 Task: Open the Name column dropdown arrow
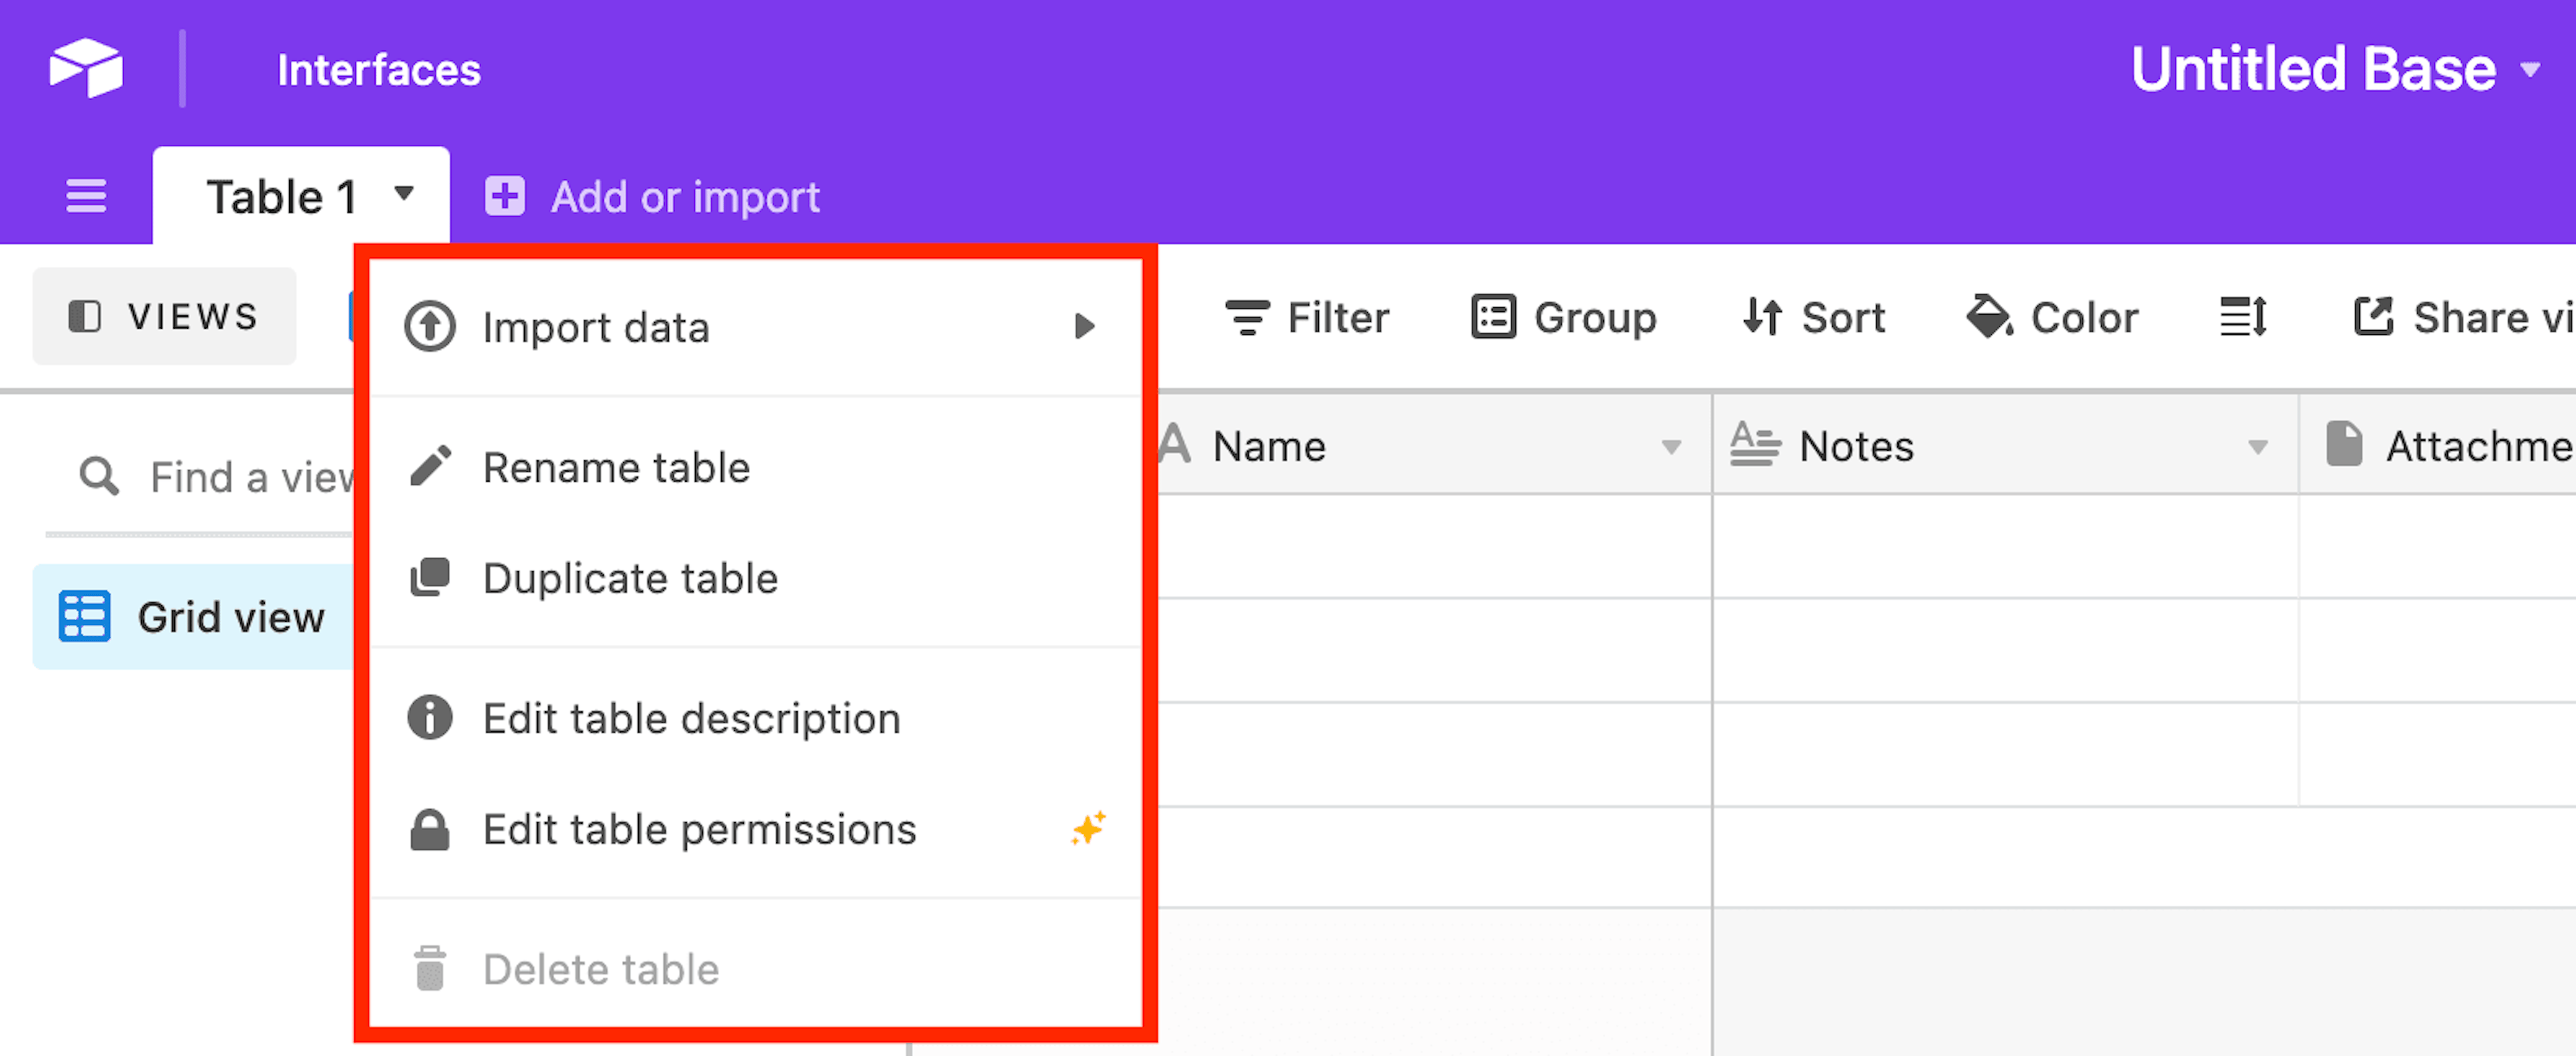coord(1670,447)
